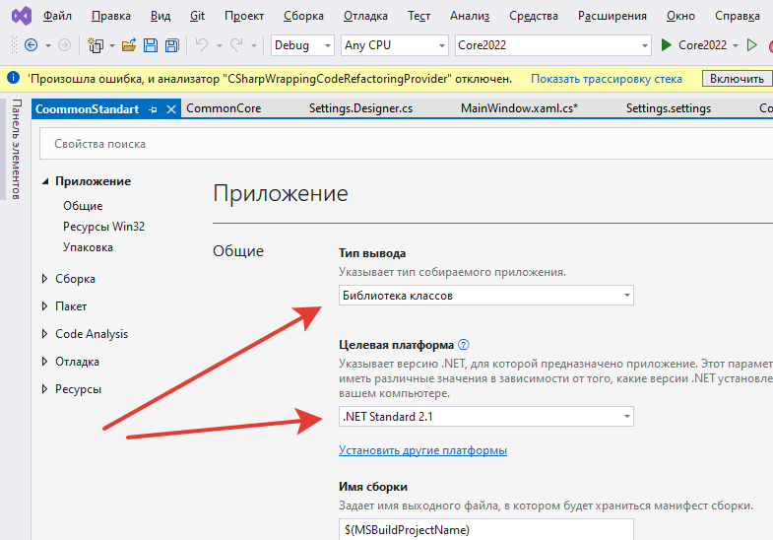
Task: Click the Свойства поиска search field
Action: (x=407, y=144)
